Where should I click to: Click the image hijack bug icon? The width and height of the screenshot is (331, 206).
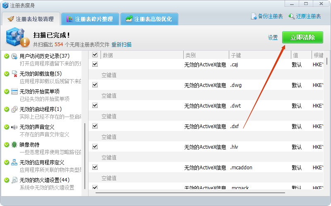(x=14, y=145)
